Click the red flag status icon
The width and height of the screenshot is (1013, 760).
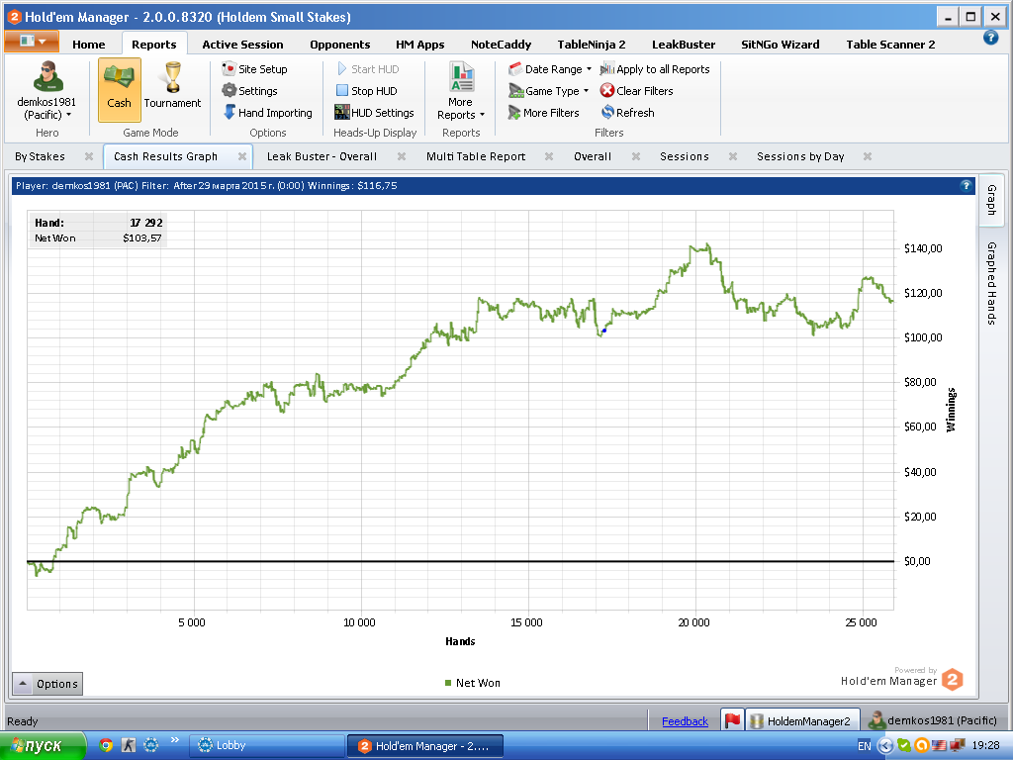pyautogui.click(x=732, y=720)
